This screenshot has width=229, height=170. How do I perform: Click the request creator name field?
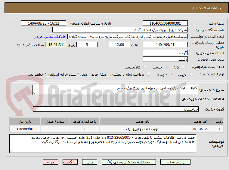pyautogui.click(x=128, y=37)
